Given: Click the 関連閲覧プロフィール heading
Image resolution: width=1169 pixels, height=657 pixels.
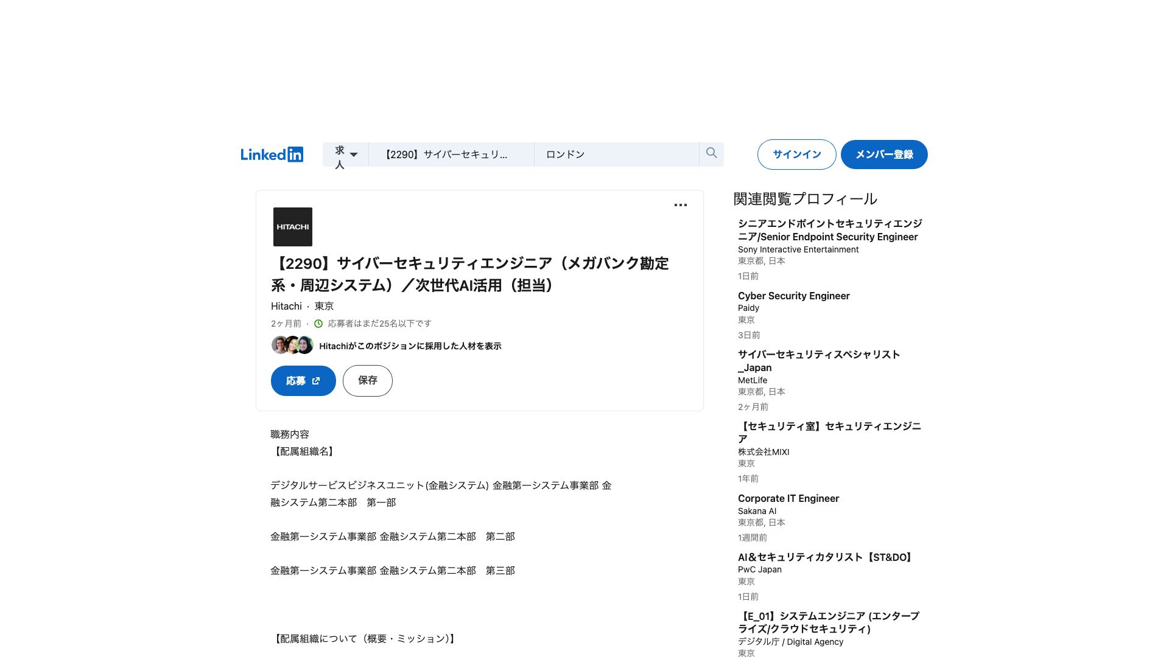Looking at the screenshot, I should (805, 199).
